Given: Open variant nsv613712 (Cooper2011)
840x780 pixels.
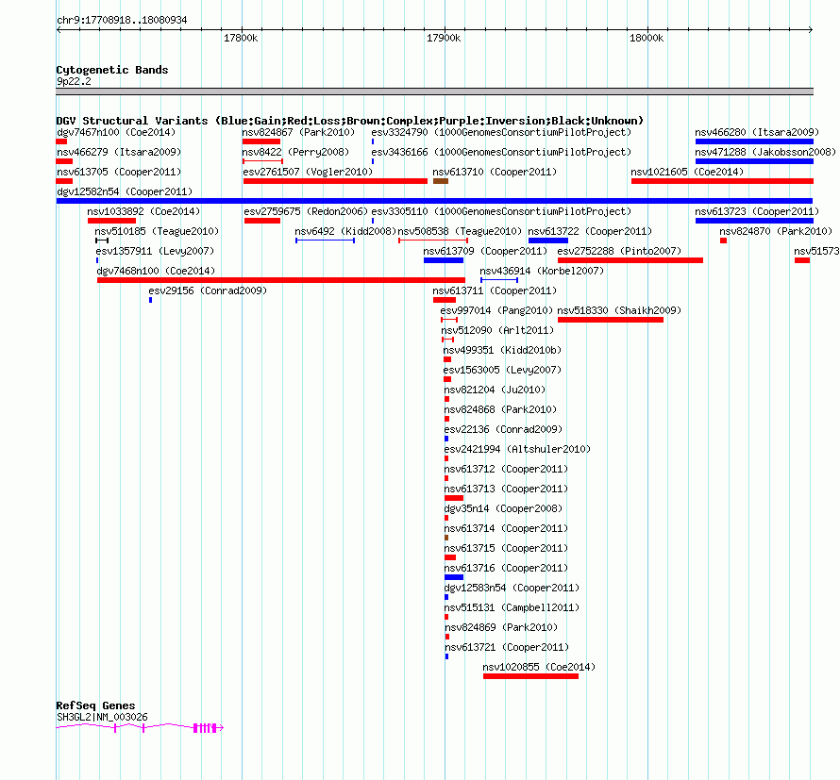Looking at the screenshot, I should pos(506,469).
